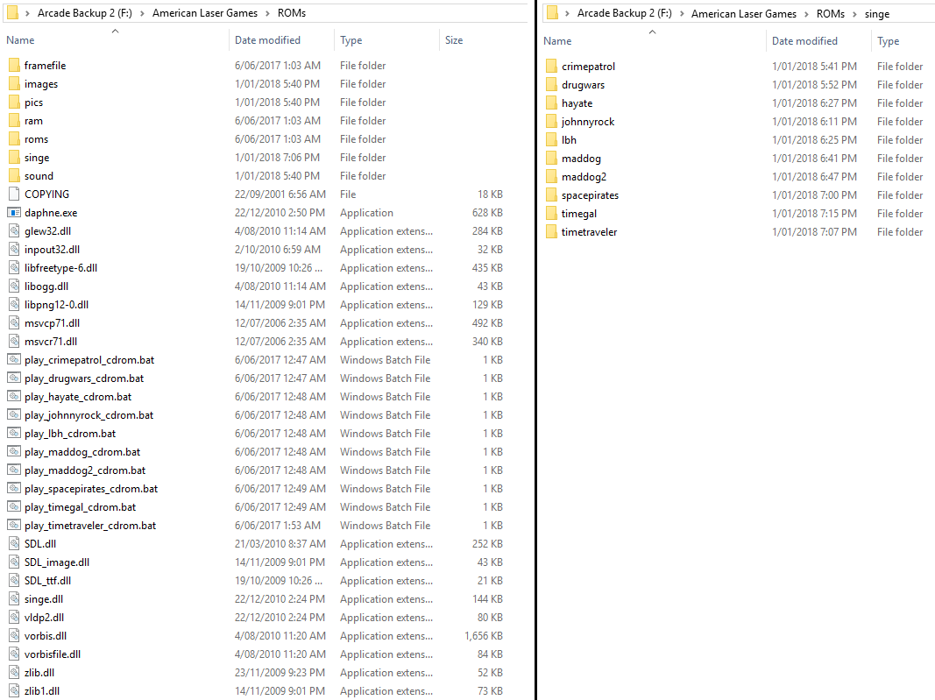Viewport: 935px width, 700px height.
Task: Go to American Laser Games in the right window address bar
Action: click(x=744, y=14)
